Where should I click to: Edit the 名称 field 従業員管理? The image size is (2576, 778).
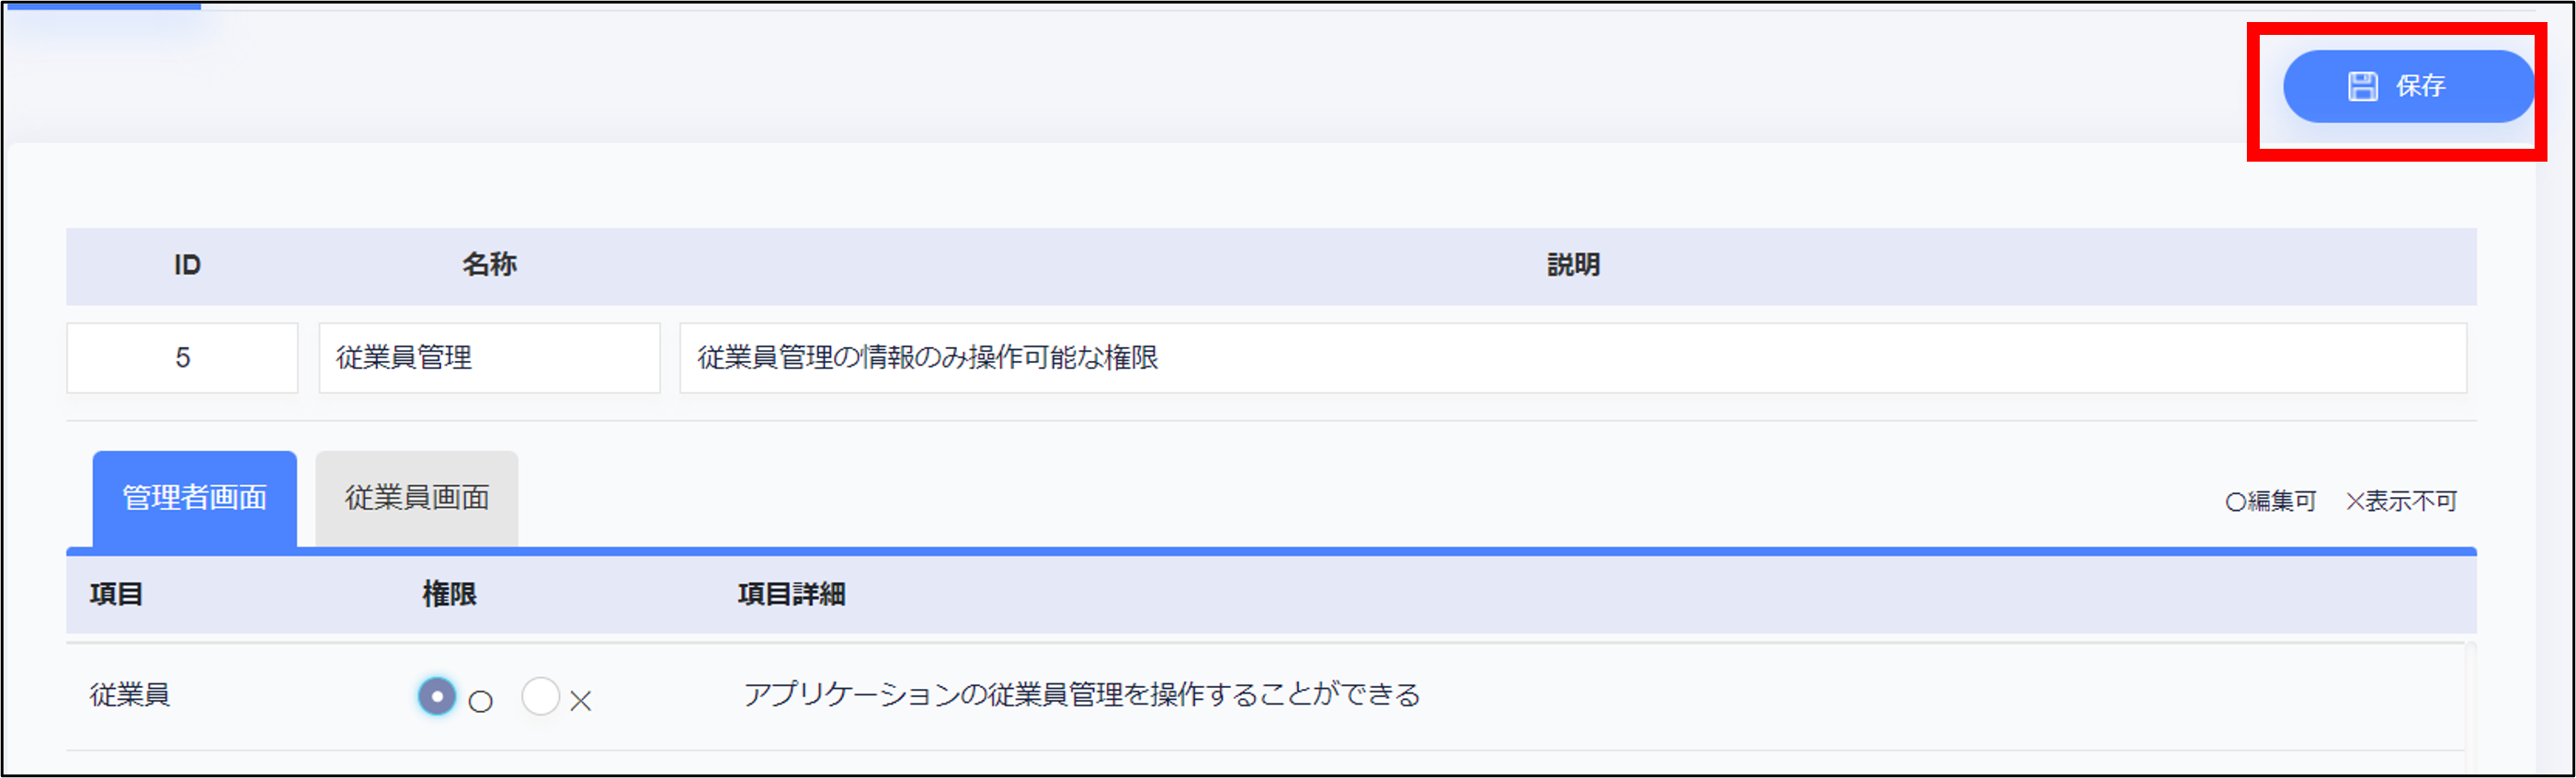[x=489, y=357]
